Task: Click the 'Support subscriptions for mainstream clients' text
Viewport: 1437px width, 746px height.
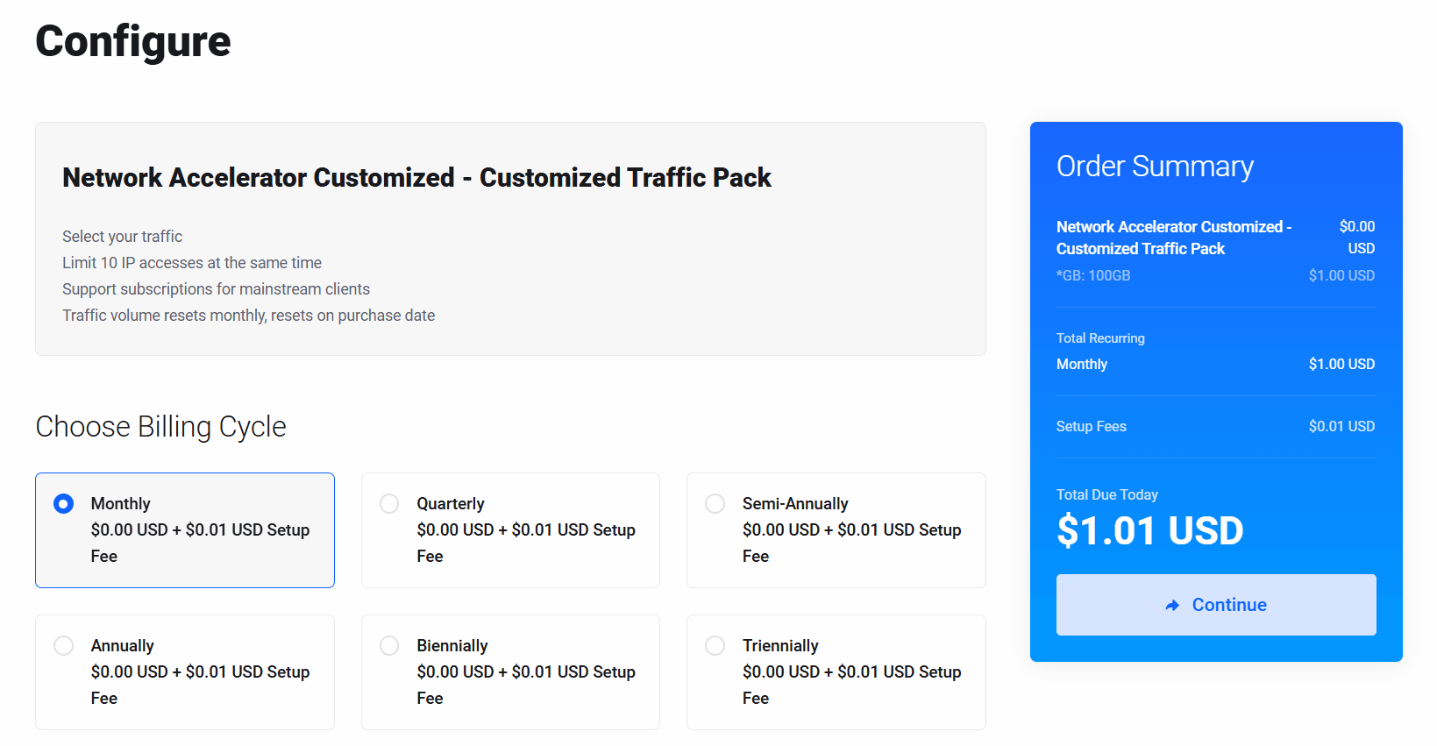Action: (216, 289)
